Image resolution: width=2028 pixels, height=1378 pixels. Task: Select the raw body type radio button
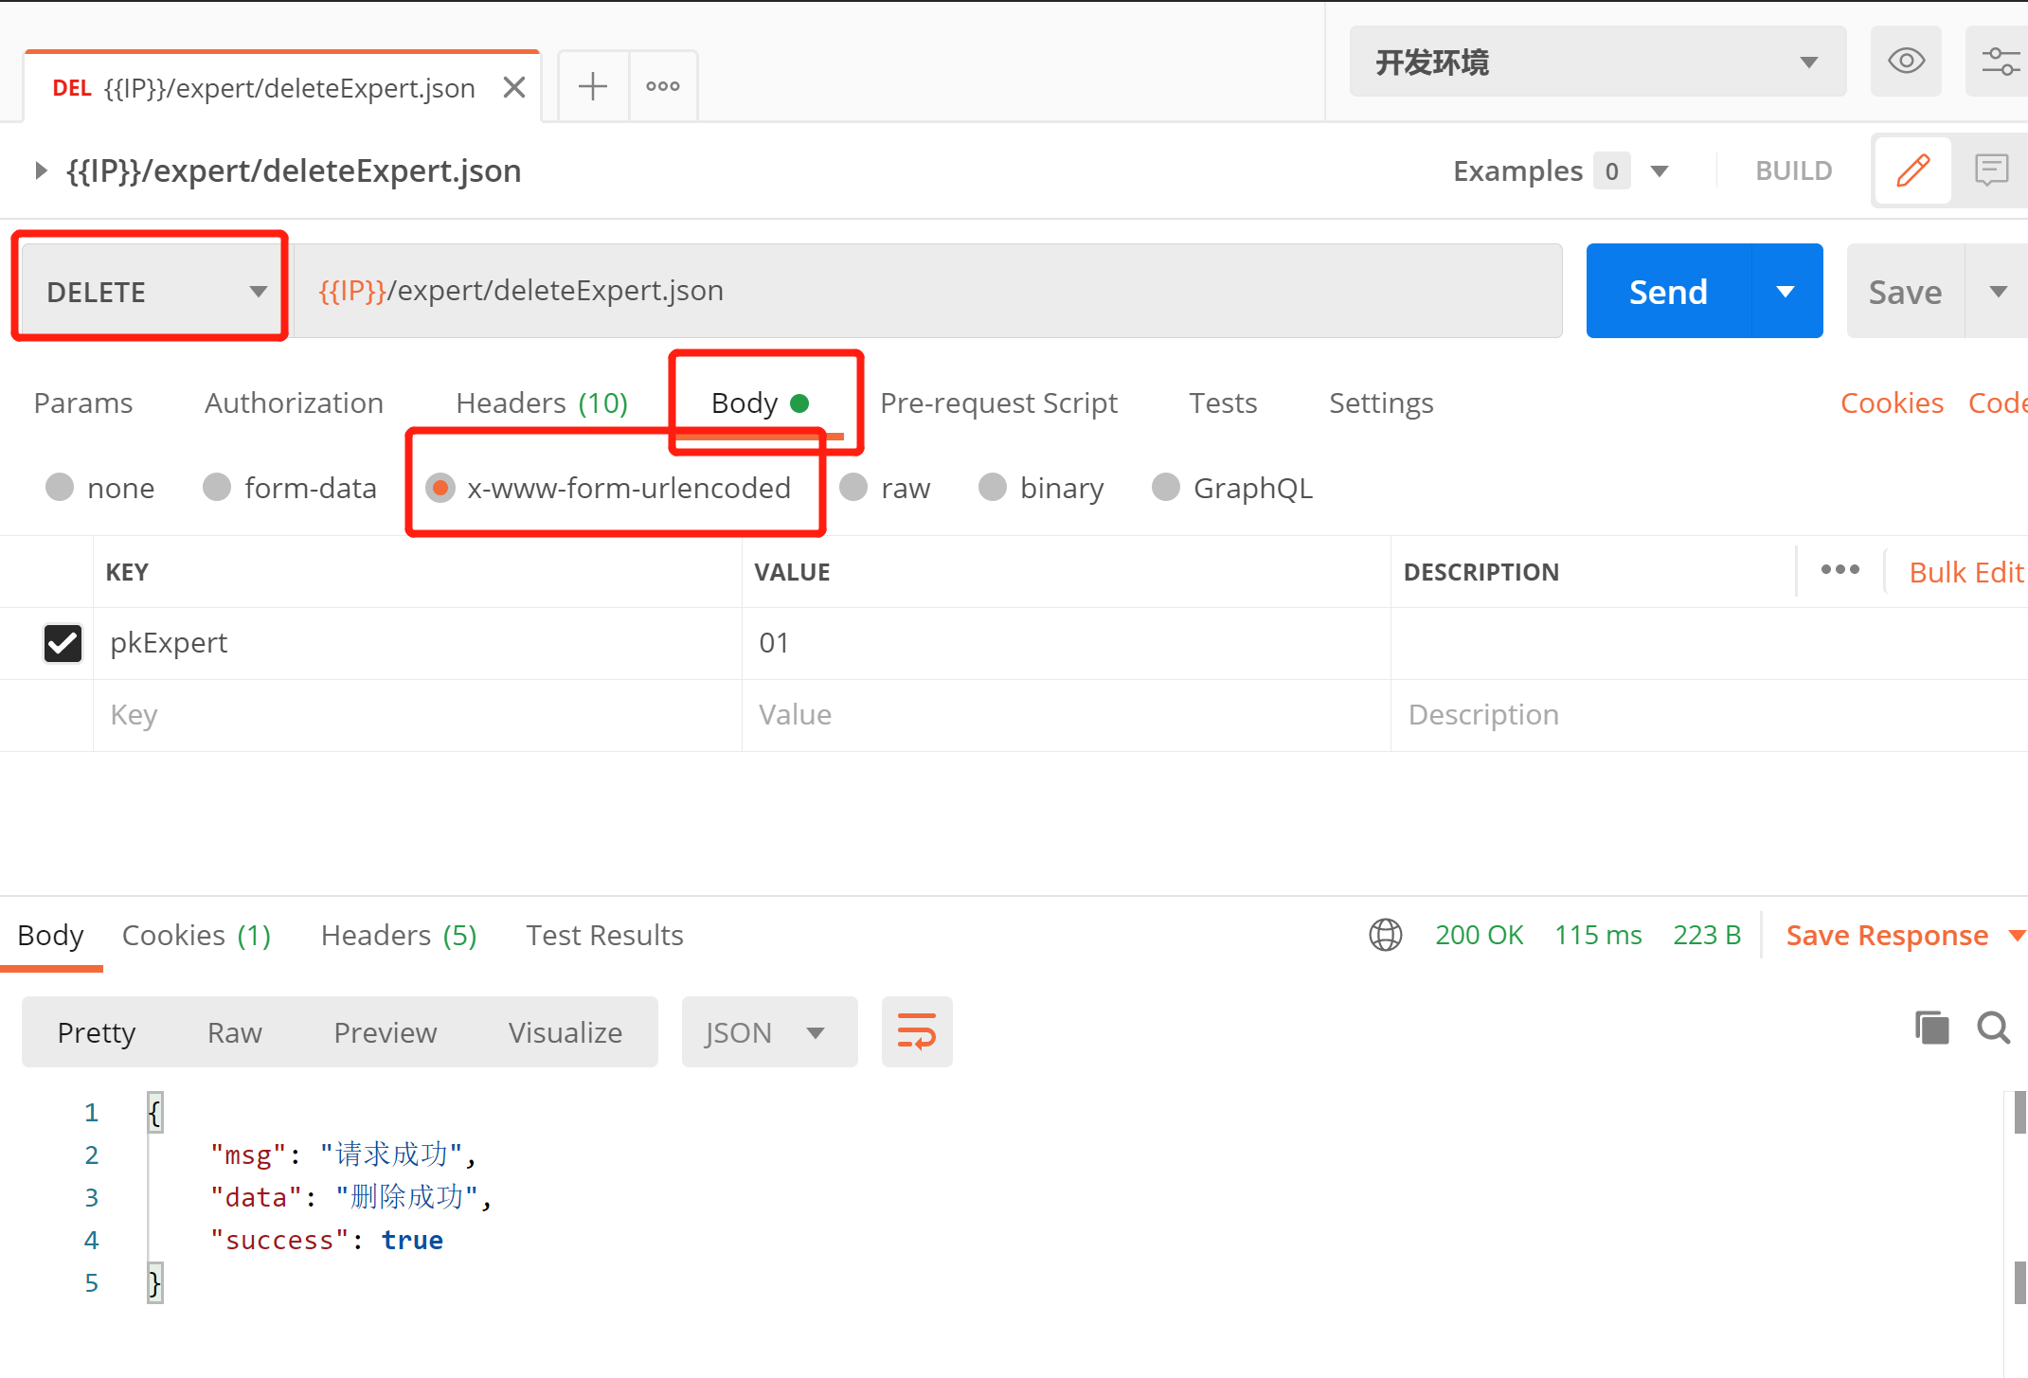(853, 487)
